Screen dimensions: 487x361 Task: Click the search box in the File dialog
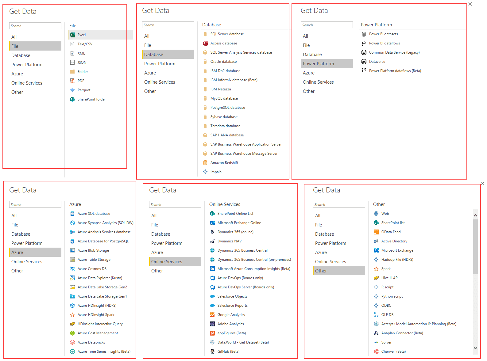(35, 26)
